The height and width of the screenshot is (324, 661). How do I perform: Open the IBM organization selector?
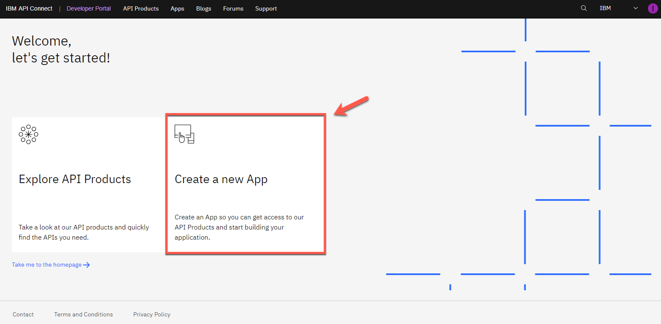click(x=605, y=8)
